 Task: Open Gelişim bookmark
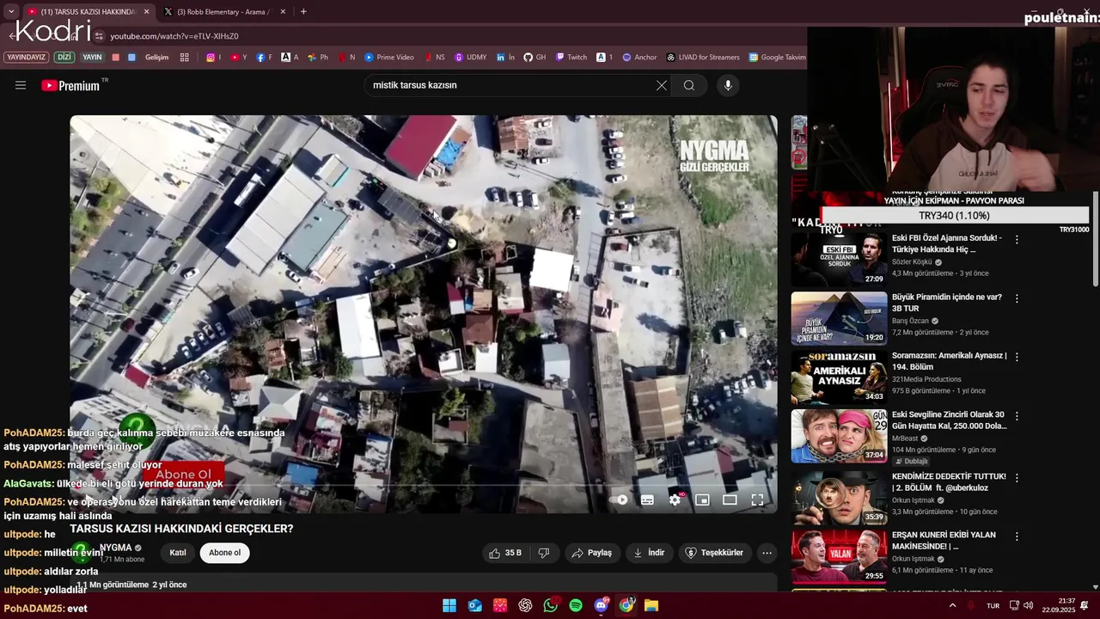tap(156, 58)
